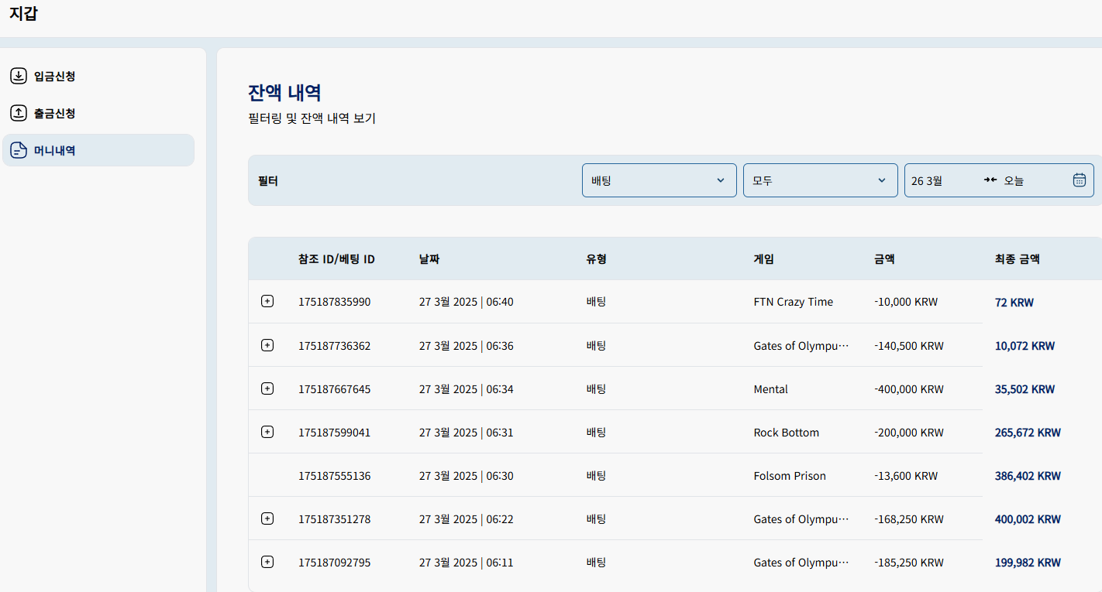Click the Gates of Olympus cell at 06:36

801,346
